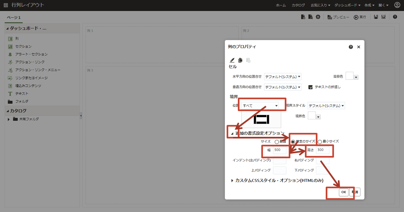Switch to ページ1 tab

tap(14, 17)
